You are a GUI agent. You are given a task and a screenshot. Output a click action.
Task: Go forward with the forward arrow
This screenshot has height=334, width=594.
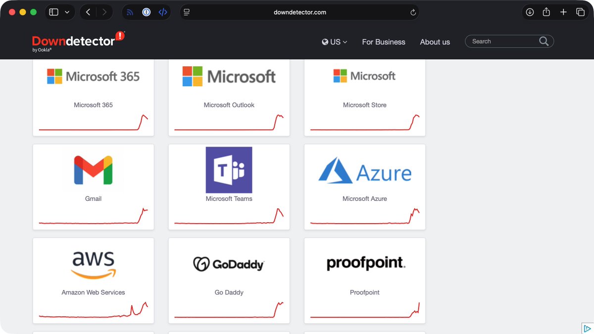[x=104, y=12]
